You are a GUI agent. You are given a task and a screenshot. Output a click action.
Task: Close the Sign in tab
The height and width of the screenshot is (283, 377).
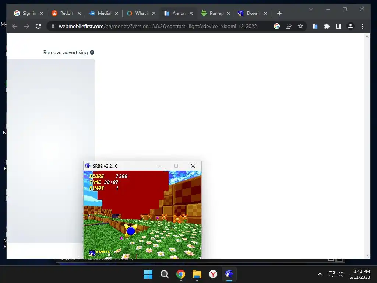click(x=42, y=13)
